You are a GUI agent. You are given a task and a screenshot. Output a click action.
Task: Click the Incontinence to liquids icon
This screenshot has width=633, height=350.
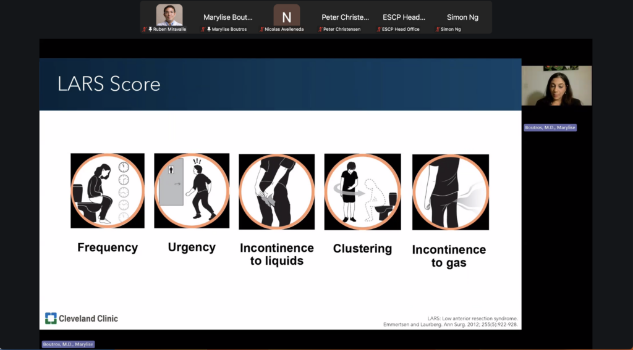[x=276, y=192]
